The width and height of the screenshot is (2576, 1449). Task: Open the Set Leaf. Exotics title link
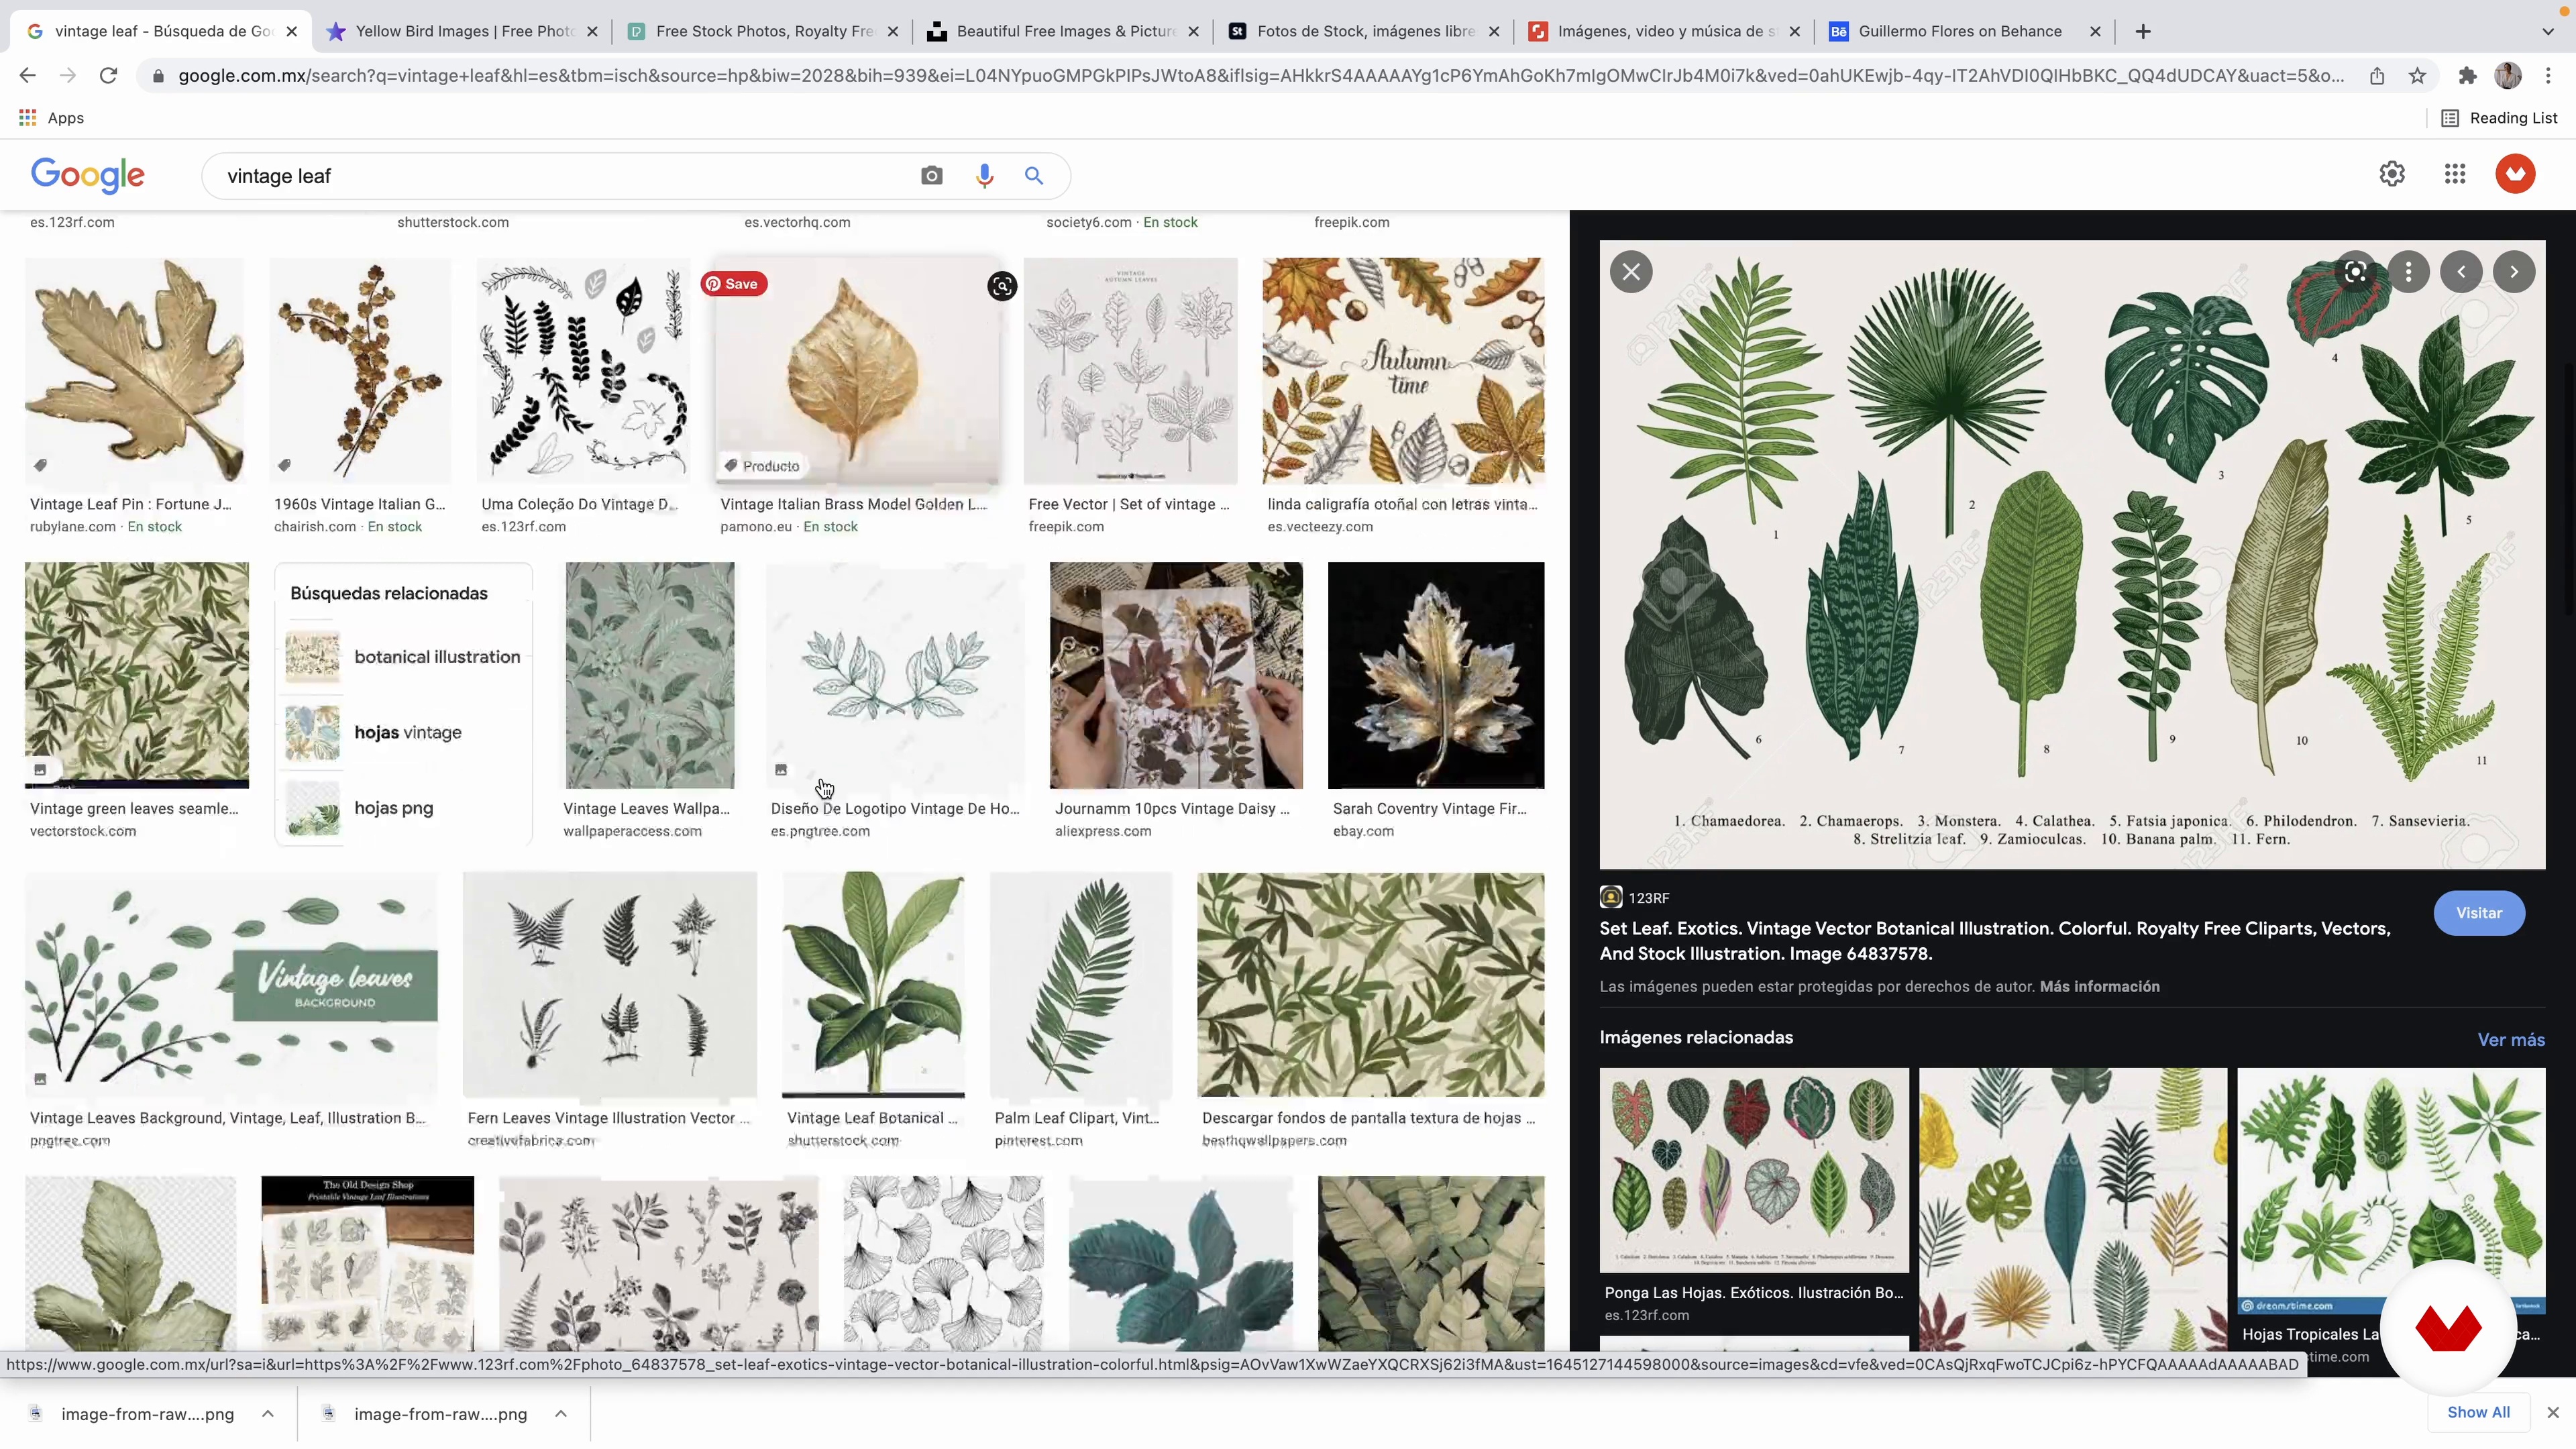[1994, 941]
